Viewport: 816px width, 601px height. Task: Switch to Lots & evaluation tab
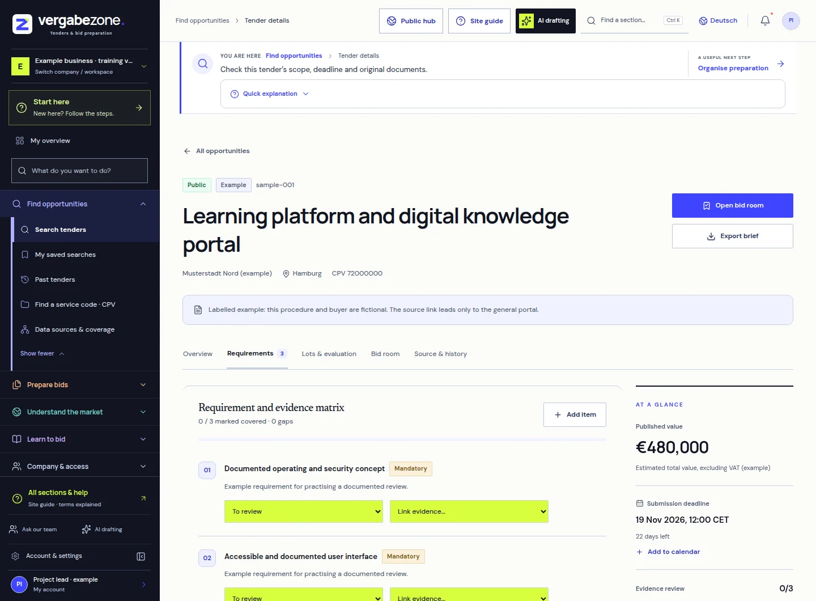[x=329, y=354]
